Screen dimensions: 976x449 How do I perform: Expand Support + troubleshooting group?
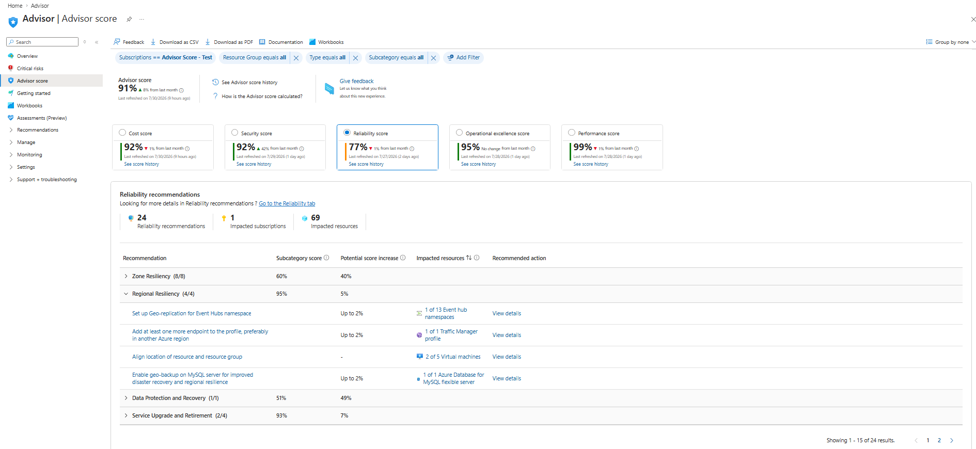[46, 180]
